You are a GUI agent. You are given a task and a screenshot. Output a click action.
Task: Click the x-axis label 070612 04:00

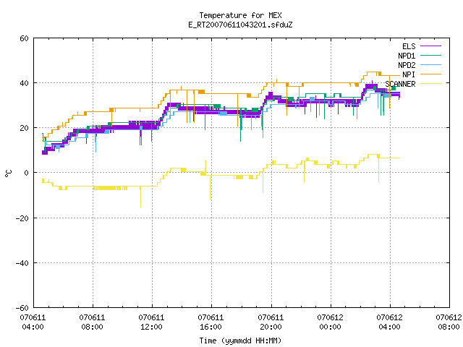[x=389, y=322]
